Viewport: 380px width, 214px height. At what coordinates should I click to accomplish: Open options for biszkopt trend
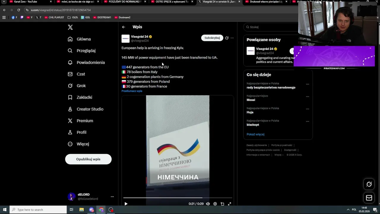tap(308, 121)
